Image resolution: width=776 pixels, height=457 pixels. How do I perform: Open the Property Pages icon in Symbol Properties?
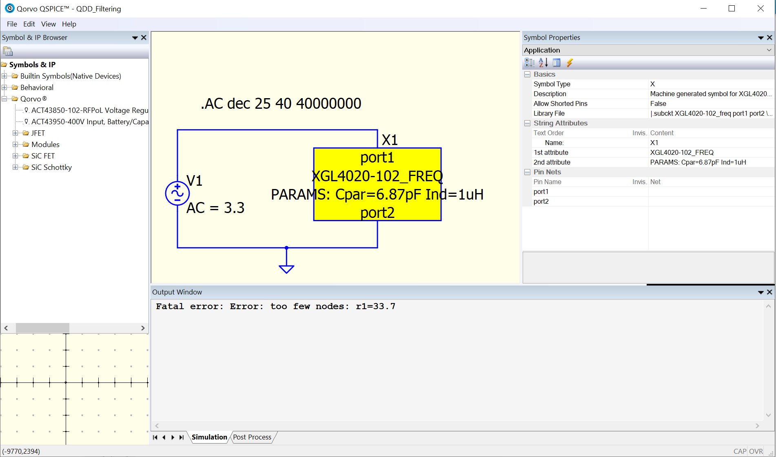point(557,63)
